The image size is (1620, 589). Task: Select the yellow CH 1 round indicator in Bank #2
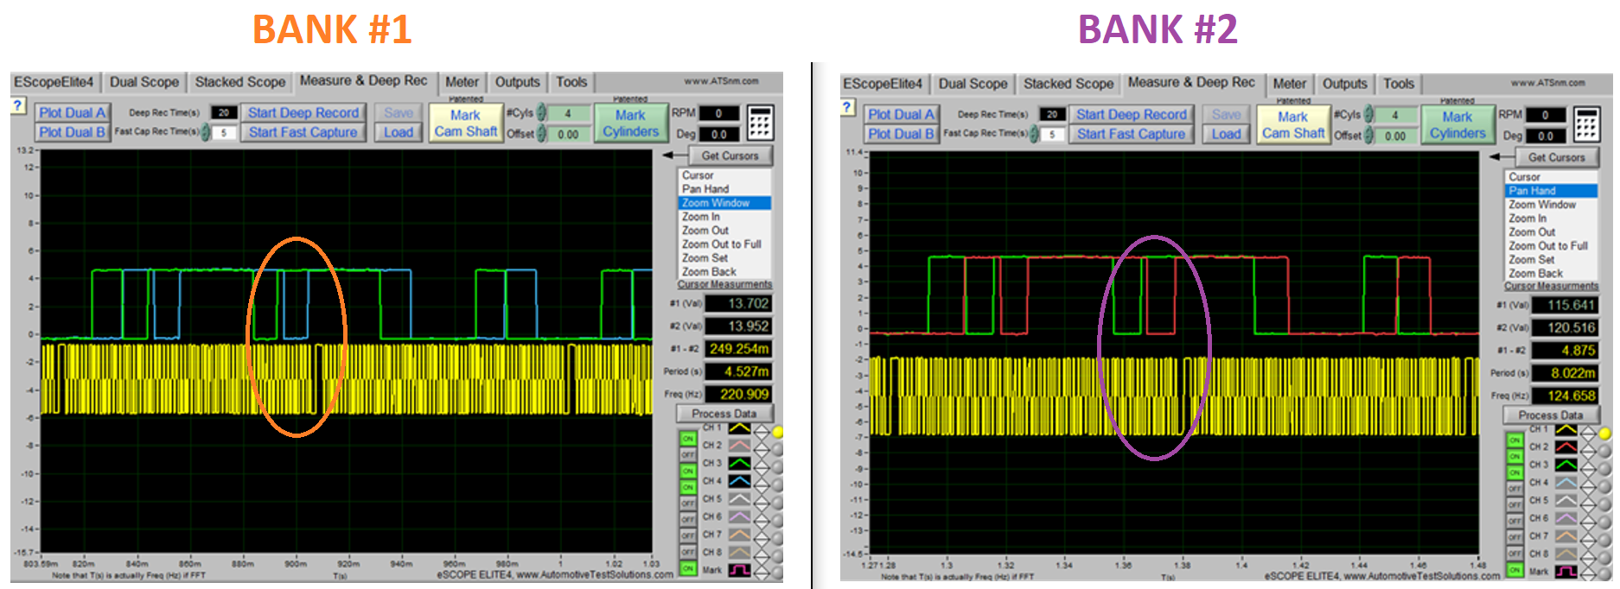(1604, 434)
